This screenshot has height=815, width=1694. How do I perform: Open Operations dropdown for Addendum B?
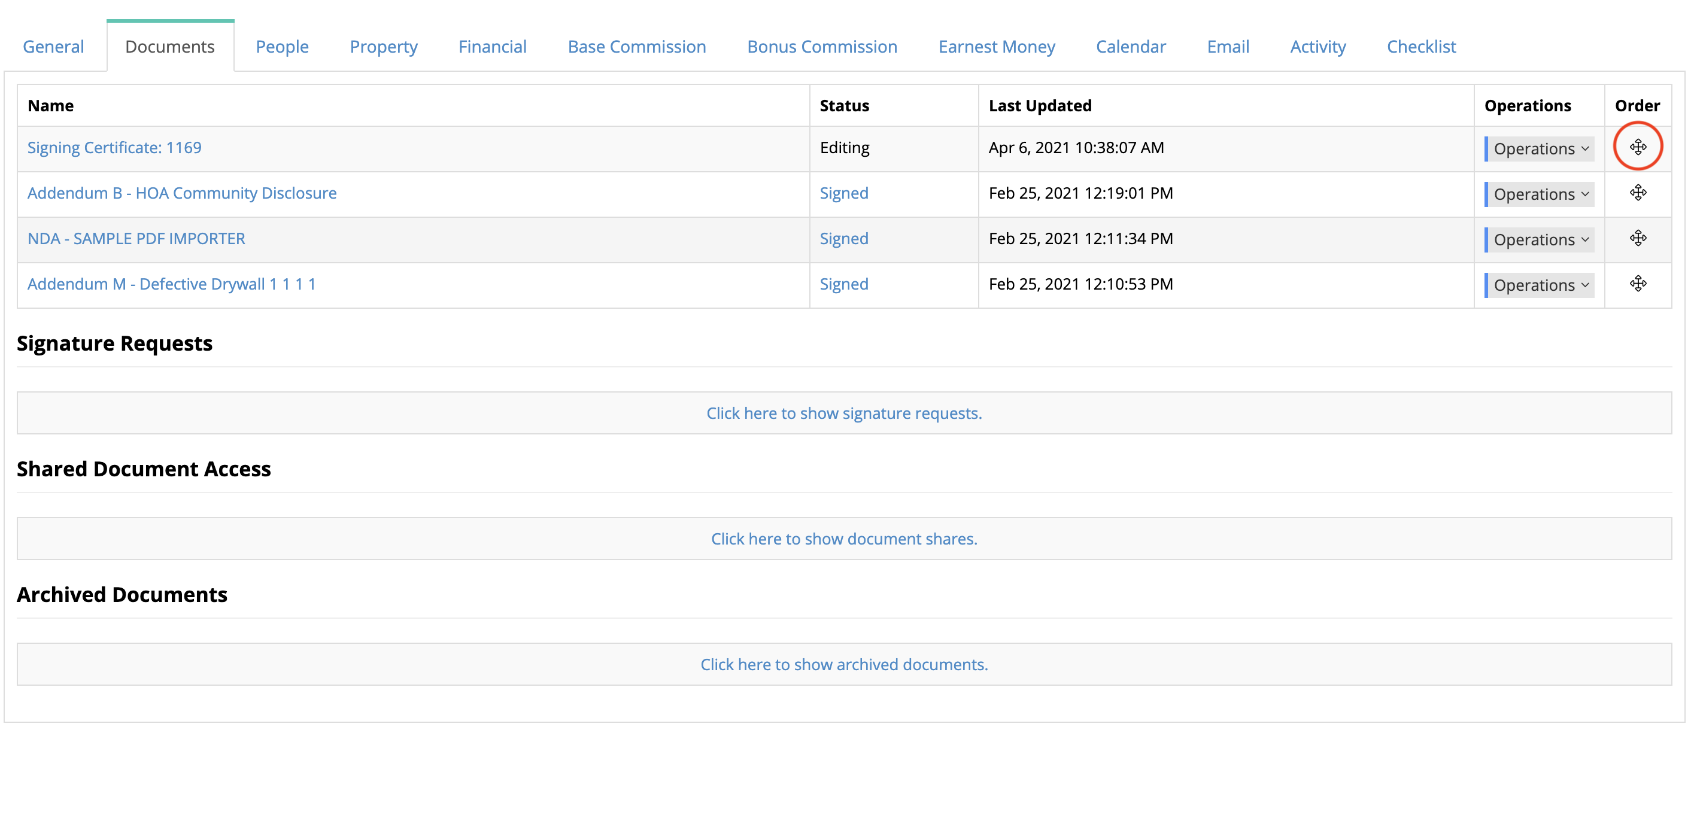pos(1540,194)
